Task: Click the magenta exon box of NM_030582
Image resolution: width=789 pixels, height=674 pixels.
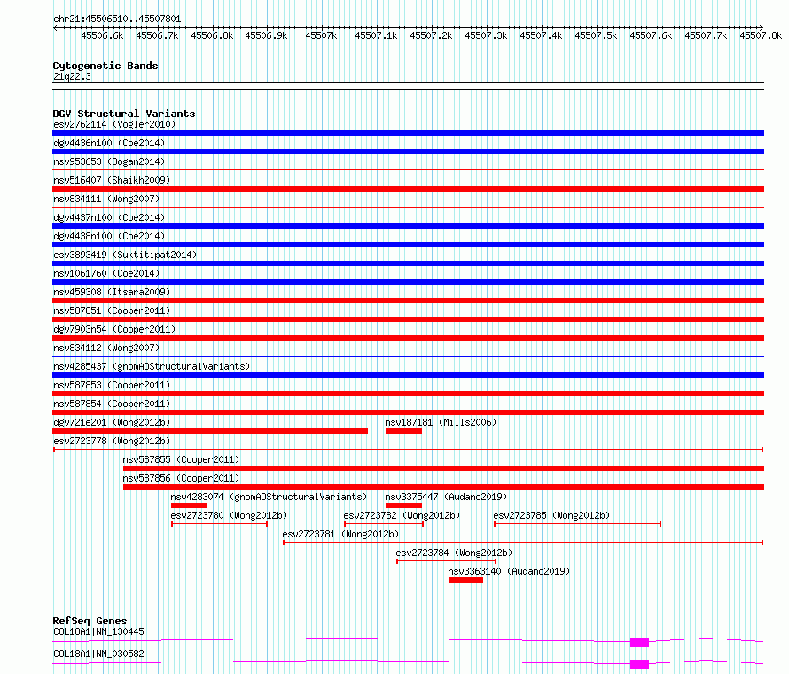Action: tap(639, 664)
